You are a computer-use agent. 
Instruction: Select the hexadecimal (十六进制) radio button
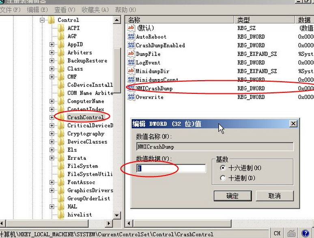pyautogui.click(x=222, y=168)
